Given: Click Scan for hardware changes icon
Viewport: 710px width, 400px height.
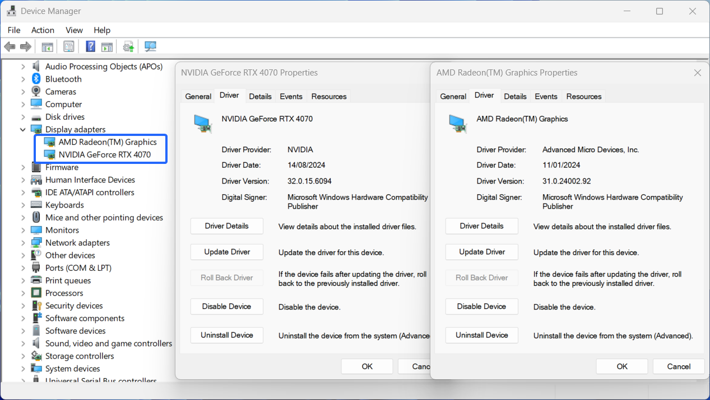Looking at the screenshot, I should 150,47.
